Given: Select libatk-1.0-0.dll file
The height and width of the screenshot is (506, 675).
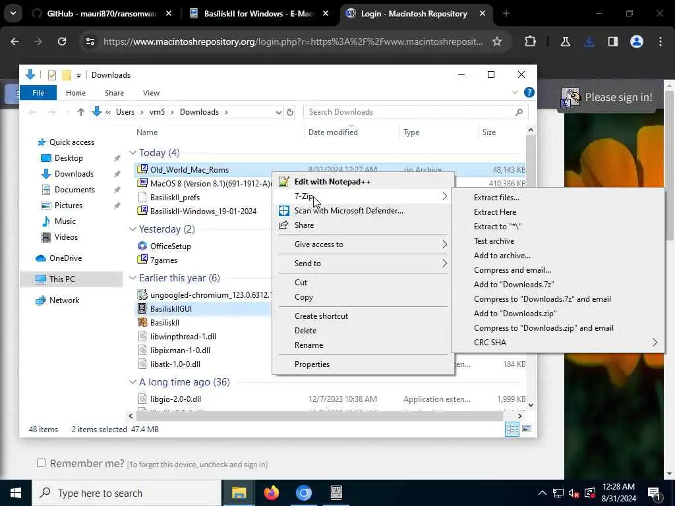Looking at the screenshot, I should point(175,364).
